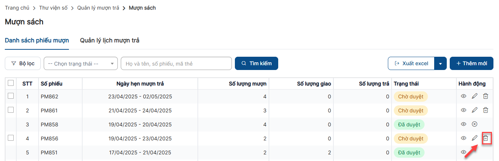Viewport: 499px width, 161px height.
Task: Cancel approved slip PM858 with X icon
Action: pyautogui.click(x=475, y=124)
